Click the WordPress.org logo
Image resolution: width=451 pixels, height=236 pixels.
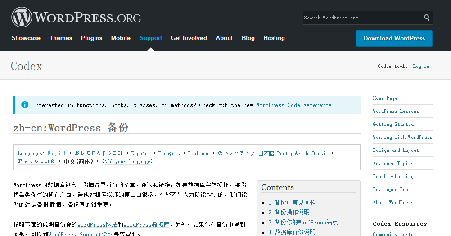[x=77, y=18]
